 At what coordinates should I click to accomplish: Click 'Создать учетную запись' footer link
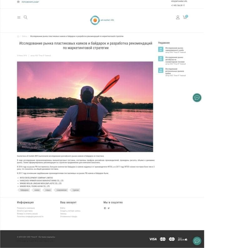coord(70,211)
